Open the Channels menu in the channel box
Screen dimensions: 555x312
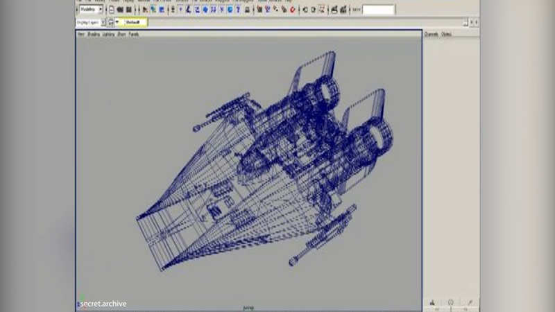431,34
